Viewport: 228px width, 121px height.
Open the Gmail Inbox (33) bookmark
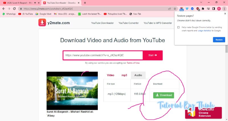coord(65,14)
